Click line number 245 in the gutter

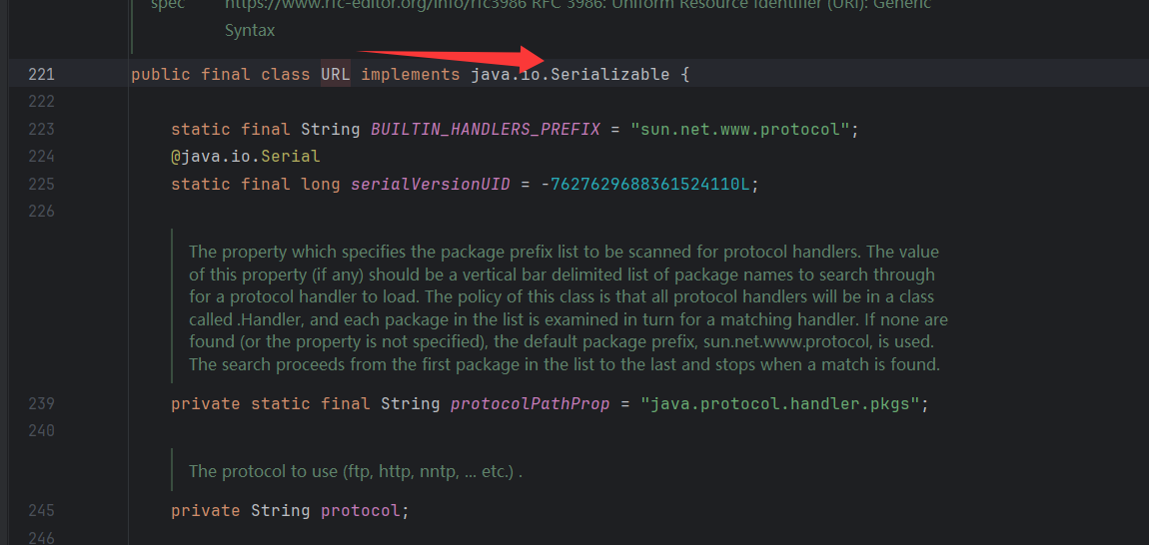coord(42,510)
